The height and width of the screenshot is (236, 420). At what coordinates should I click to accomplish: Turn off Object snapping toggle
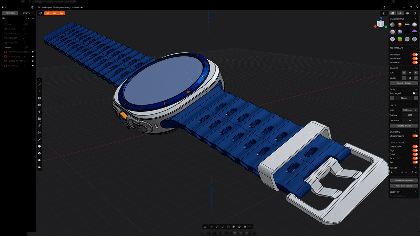(415, 136)
